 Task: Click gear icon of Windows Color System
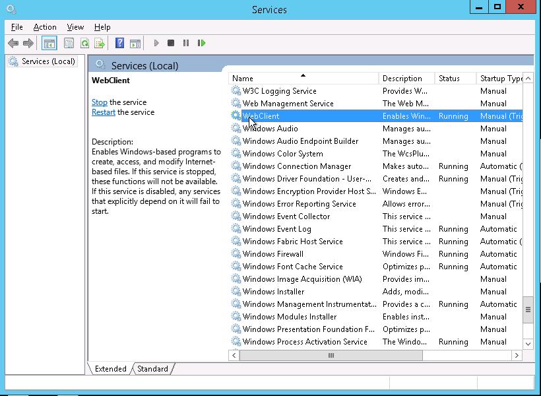236,153
